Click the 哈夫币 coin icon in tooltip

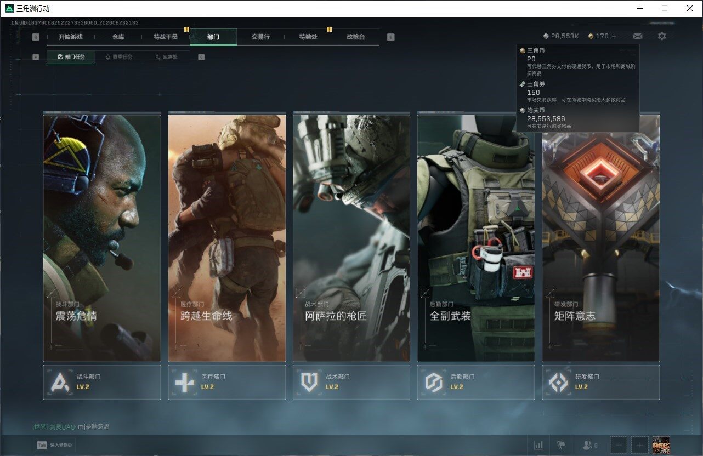pos(523,110)
